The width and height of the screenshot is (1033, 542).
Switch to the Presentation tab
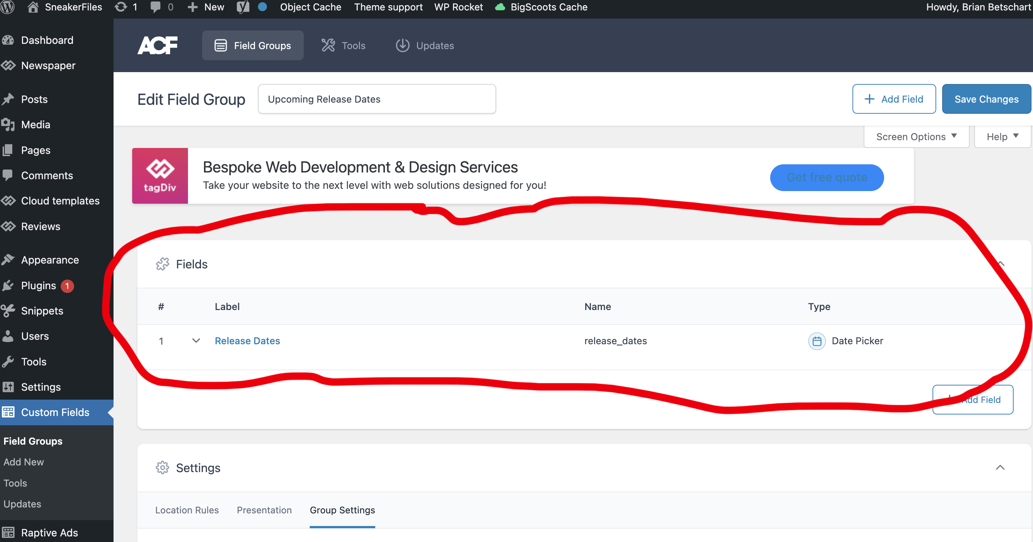click(x=264, y=510)
